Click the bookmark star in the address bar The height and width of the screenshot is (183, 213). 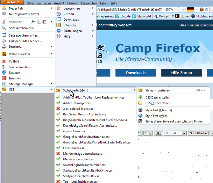pyautogui.click(x=178, y=10)
